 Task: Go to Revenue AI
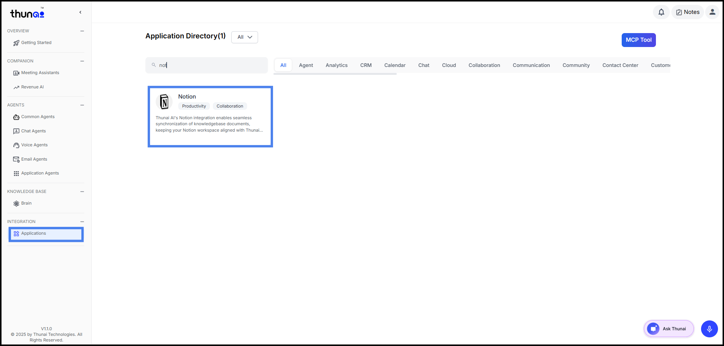coord(32,87)
